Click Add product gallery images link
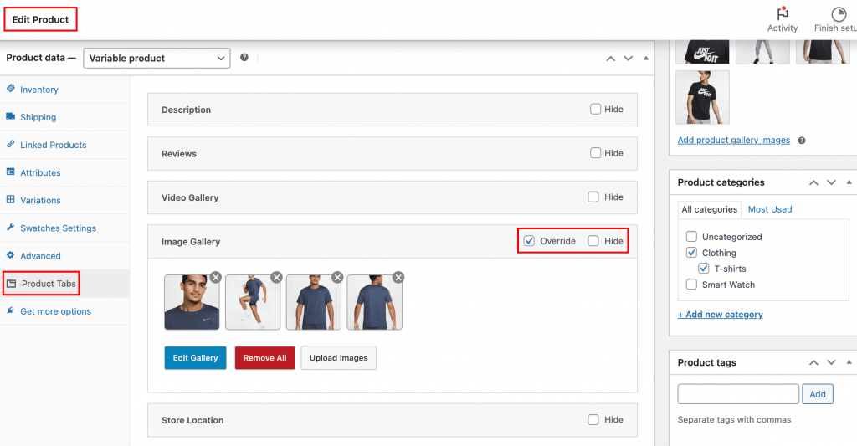 (x=733, y=141)
